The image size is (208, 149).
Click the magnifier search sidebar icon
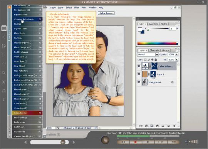pyautogui.click(x=4, y=73)
